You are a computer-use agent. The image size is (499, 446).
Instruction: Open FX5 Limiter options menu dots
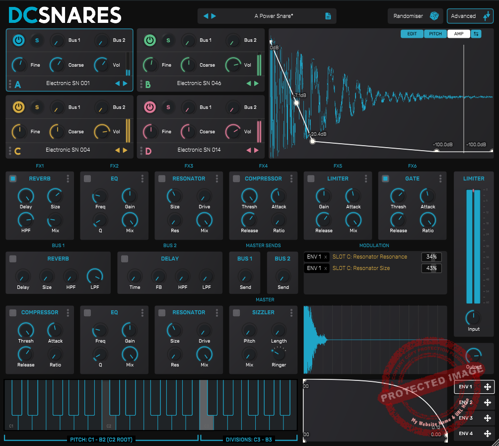[366, 178]
